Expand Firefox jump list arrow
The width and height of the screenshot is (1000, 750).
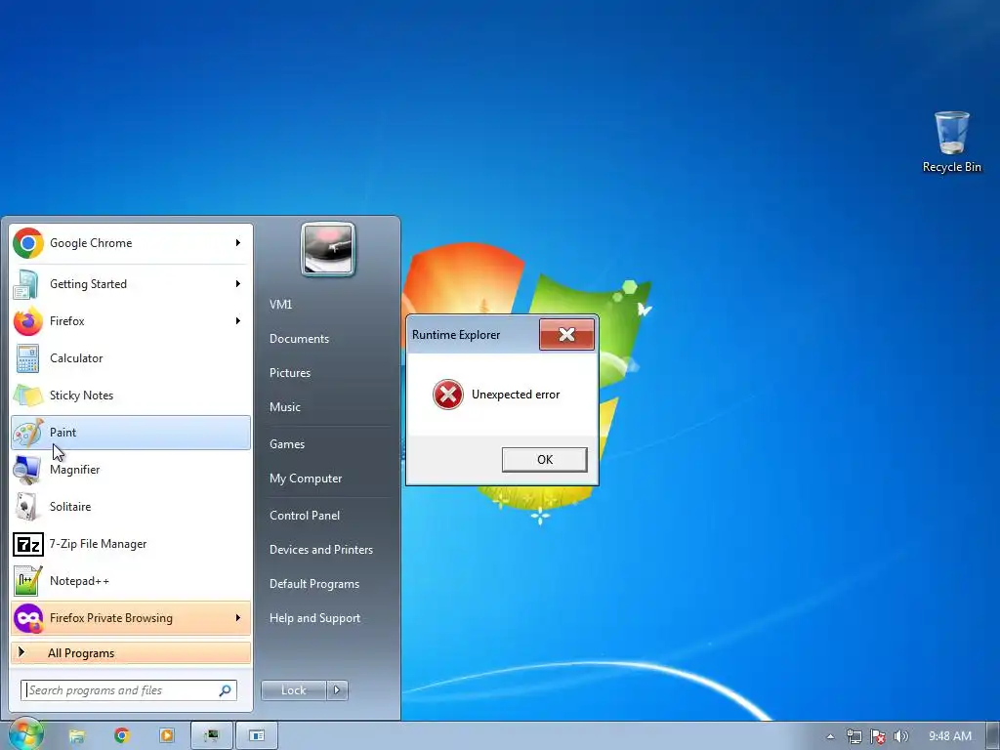tap(238, 320)
